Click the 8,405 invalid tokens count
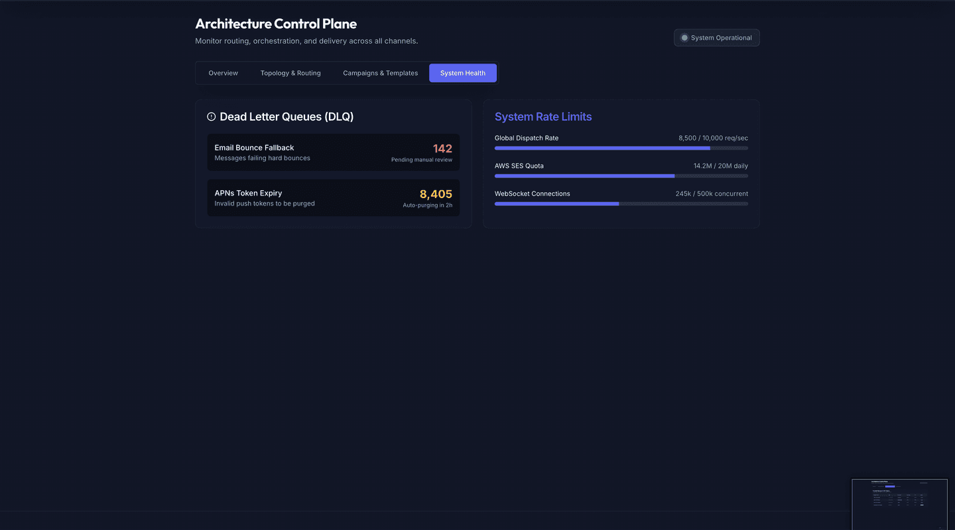The image size is (955, 530). click(x=436, y=194)
